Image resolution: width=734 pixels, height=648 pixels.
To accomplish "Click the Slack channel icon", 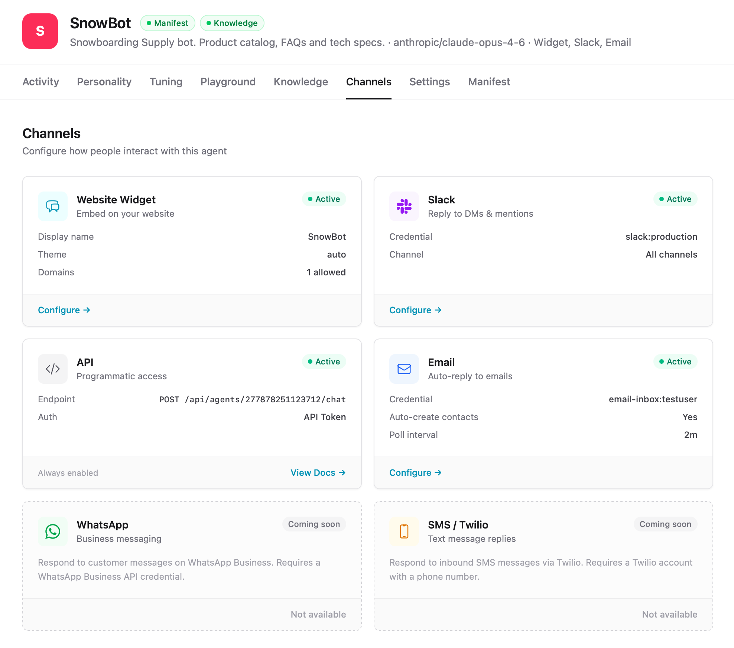I will tap(404, 206).
